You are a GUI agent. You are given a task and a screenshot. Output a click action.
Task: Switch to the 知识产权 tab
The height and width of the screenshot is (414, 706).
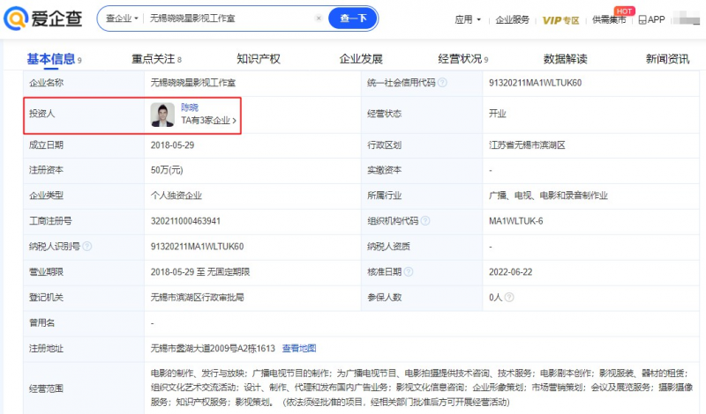tap(258, 59)
